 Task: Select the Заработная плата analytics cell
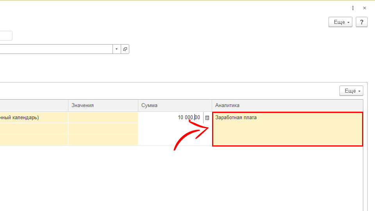coord(287,129)
